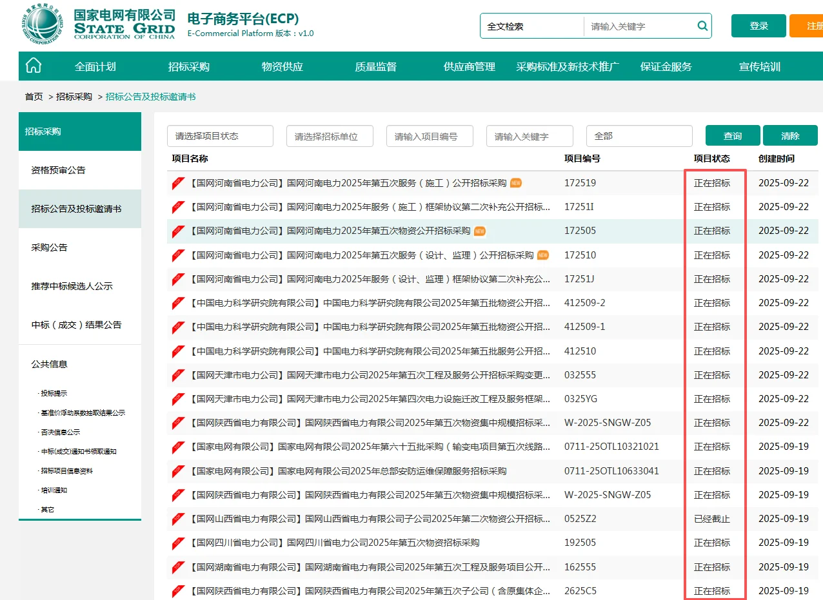
Task: Click the home icon in the navigation bar
Action: pos(32,65)
